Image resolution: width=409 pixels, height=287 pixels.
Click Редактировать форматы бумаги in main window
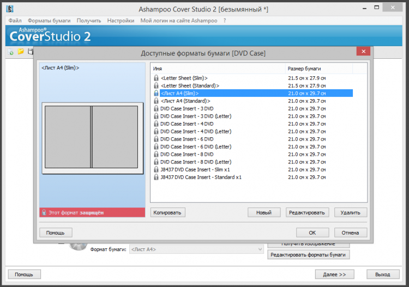[x=308, y=254]
